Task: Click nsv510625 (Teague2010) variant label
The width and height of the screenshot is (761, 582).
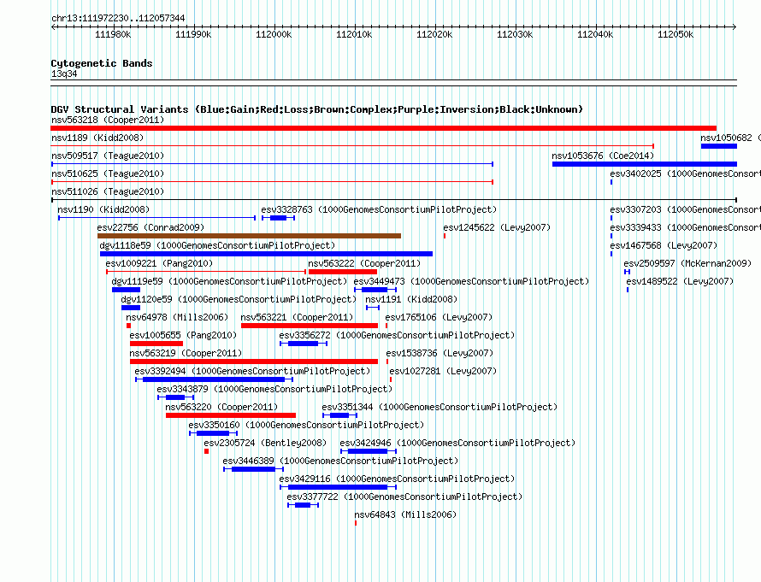Action: 108,173
